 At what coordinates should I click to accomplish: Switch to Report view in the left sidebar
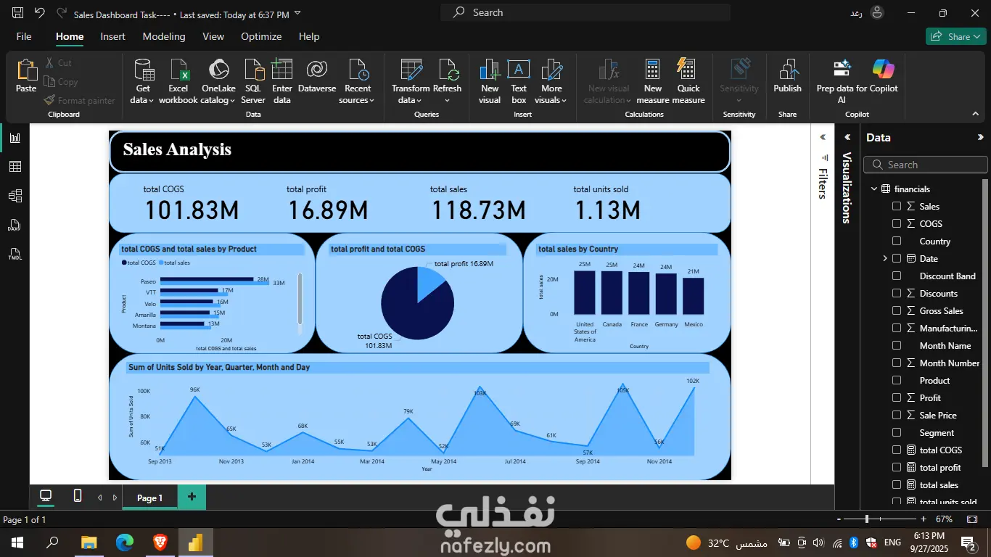point(15,138)
